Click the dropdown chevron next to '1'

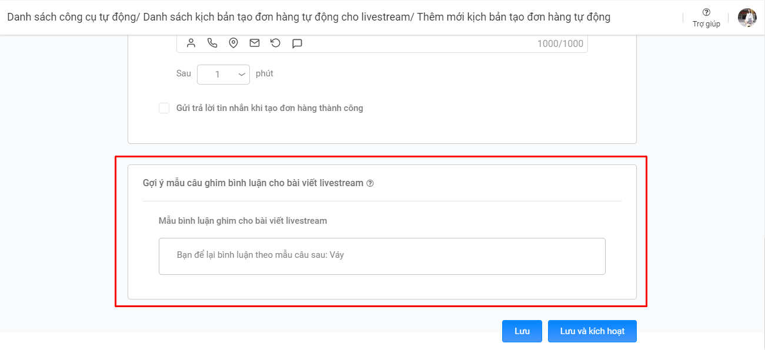(x=241, y=74)
